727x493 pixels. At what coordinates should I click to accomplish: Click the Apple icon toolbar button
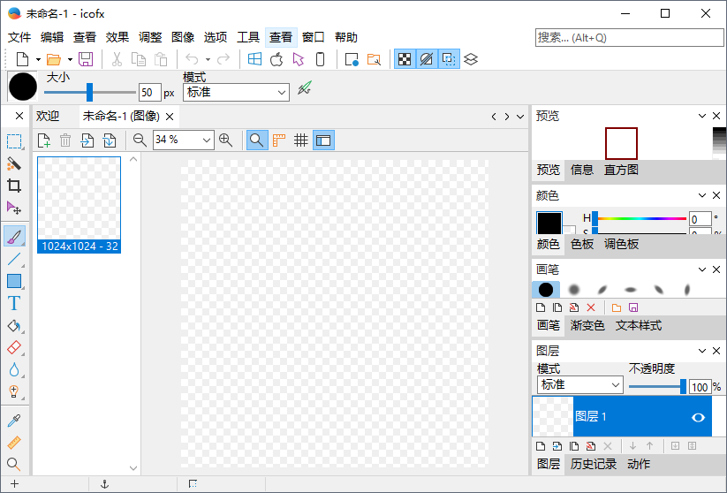click(276, 59)
